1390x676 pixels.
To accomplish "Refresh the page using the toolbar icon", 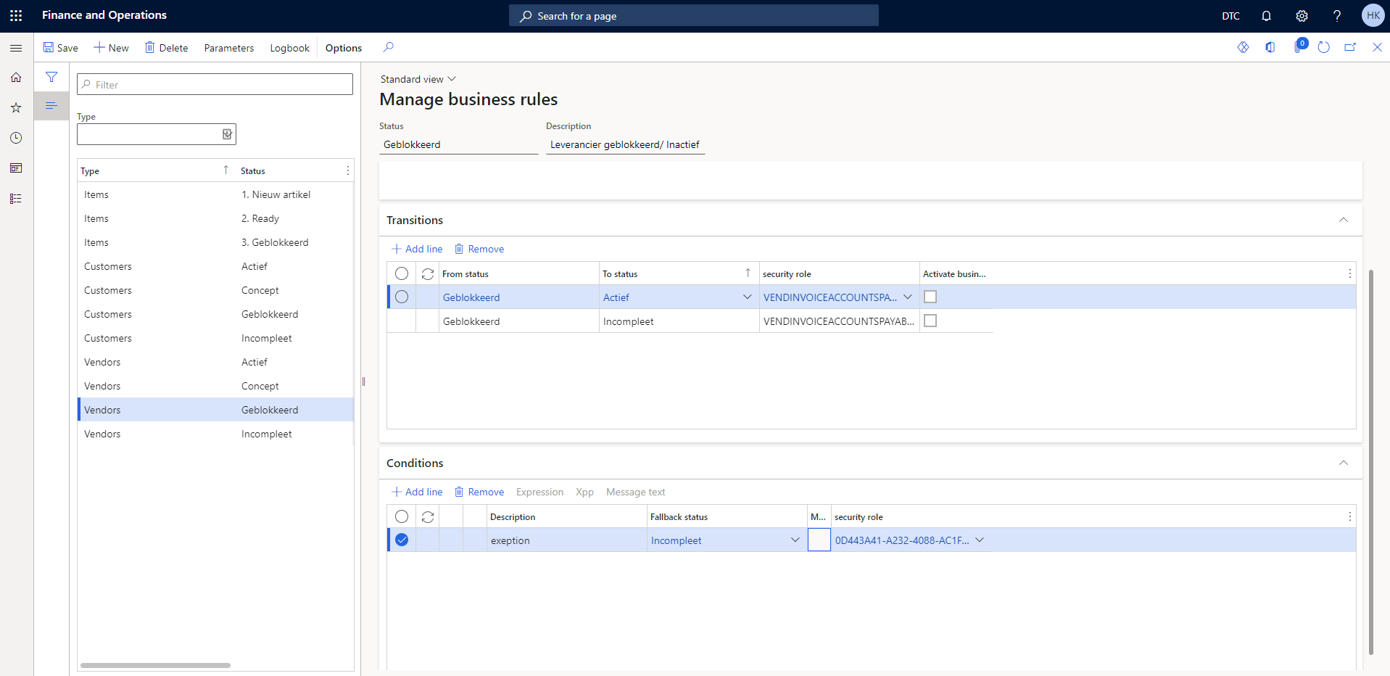I will [x=1323, y=47].
